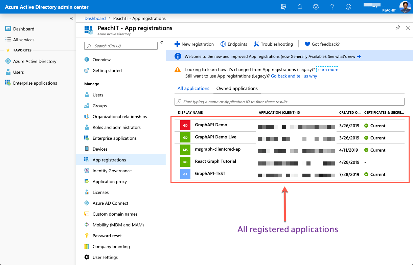Screen dimensions: 413x265
Task: Click the RG app icon tile
Action: tap(185, 162)
